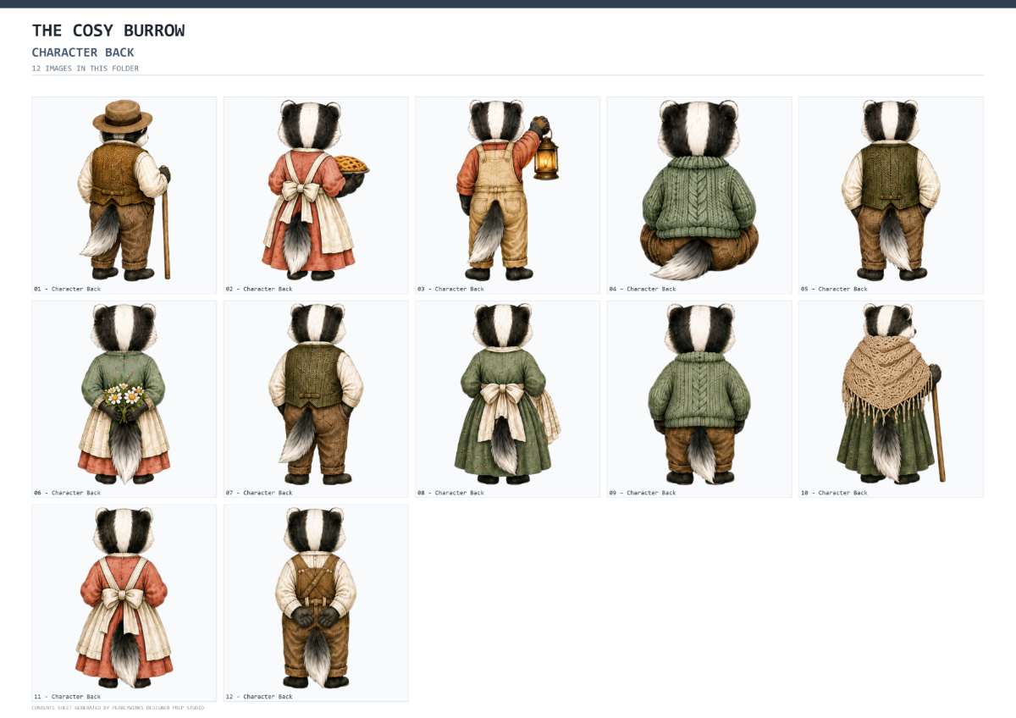Click caption '06 - Character Back'
Image resolution: width=1016 pixels, height=718 pixels.
point(68,493)
